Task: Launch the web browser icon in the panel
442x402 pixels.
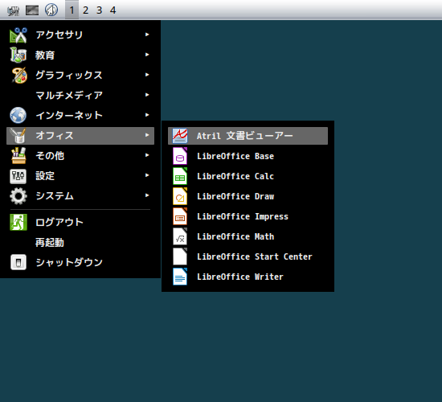Action: click(x=51, y=10)
